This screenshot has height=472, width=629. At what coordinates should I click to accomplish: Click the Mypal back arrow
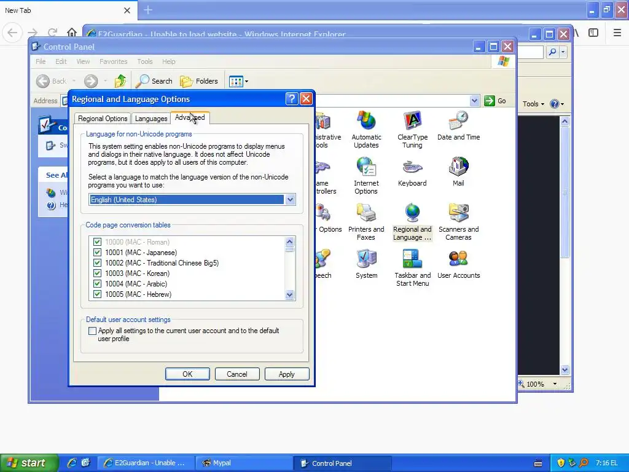12,33
